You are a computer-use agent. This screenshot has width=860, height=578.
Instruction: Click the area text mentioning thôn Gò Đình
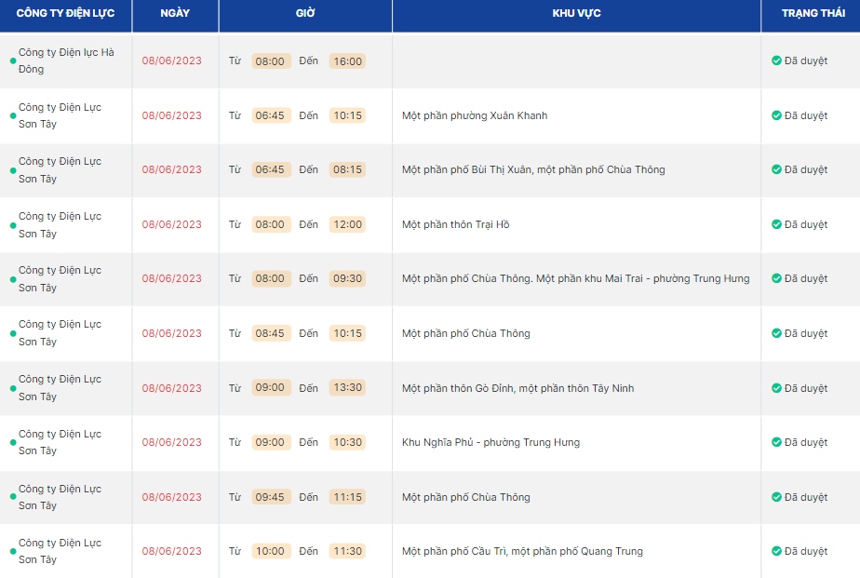[x=517, y=388]
